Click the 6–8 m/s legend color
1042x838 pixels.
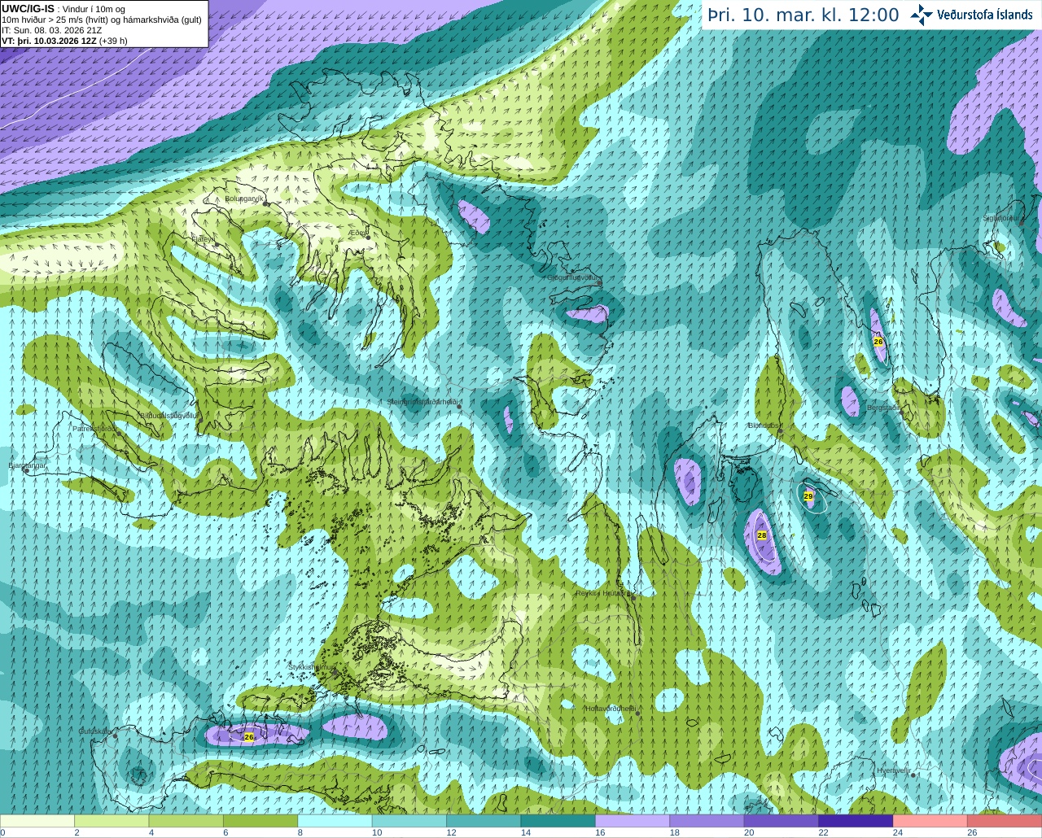[x=260, y=821]
